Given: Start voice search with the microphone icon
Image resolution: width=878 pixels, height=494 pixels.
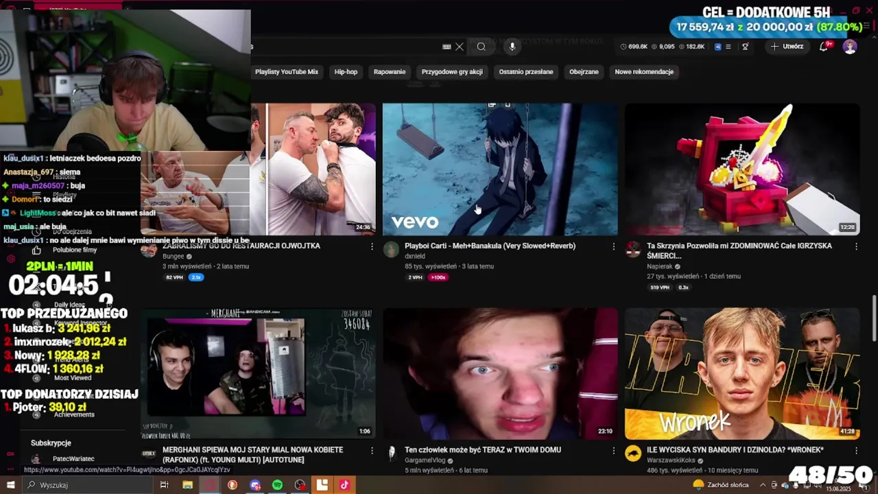Looking at the screenshot, I should pyautogui.click(x=512, y=47).
